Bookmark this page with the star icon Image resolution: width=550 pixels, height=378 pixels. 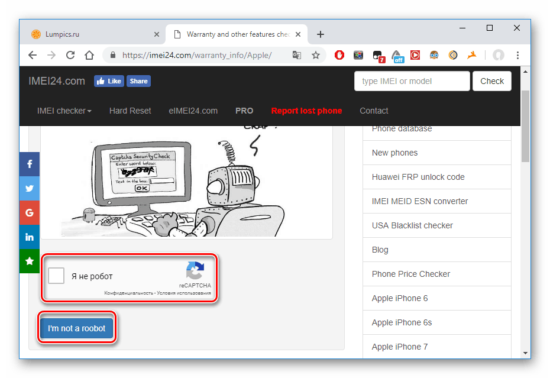coord(316,55)
